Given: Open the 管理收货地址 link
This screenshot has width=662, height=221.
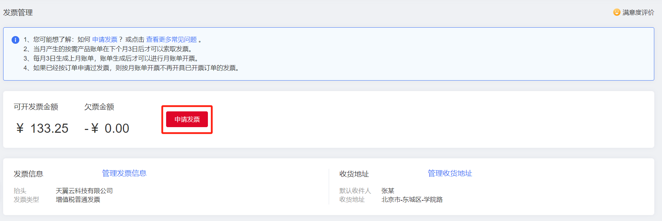Looking at the screenshot, I should (450, 173).
